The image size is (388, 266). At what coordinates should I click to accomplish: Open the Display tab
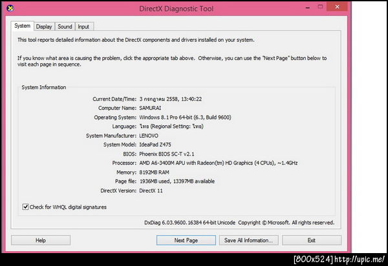(44, 26)
